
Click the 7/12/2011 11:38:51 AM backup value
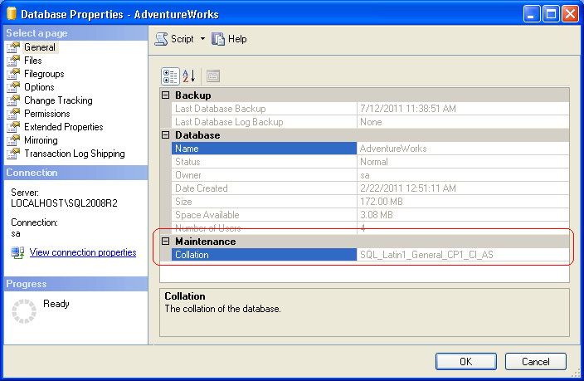408,109
